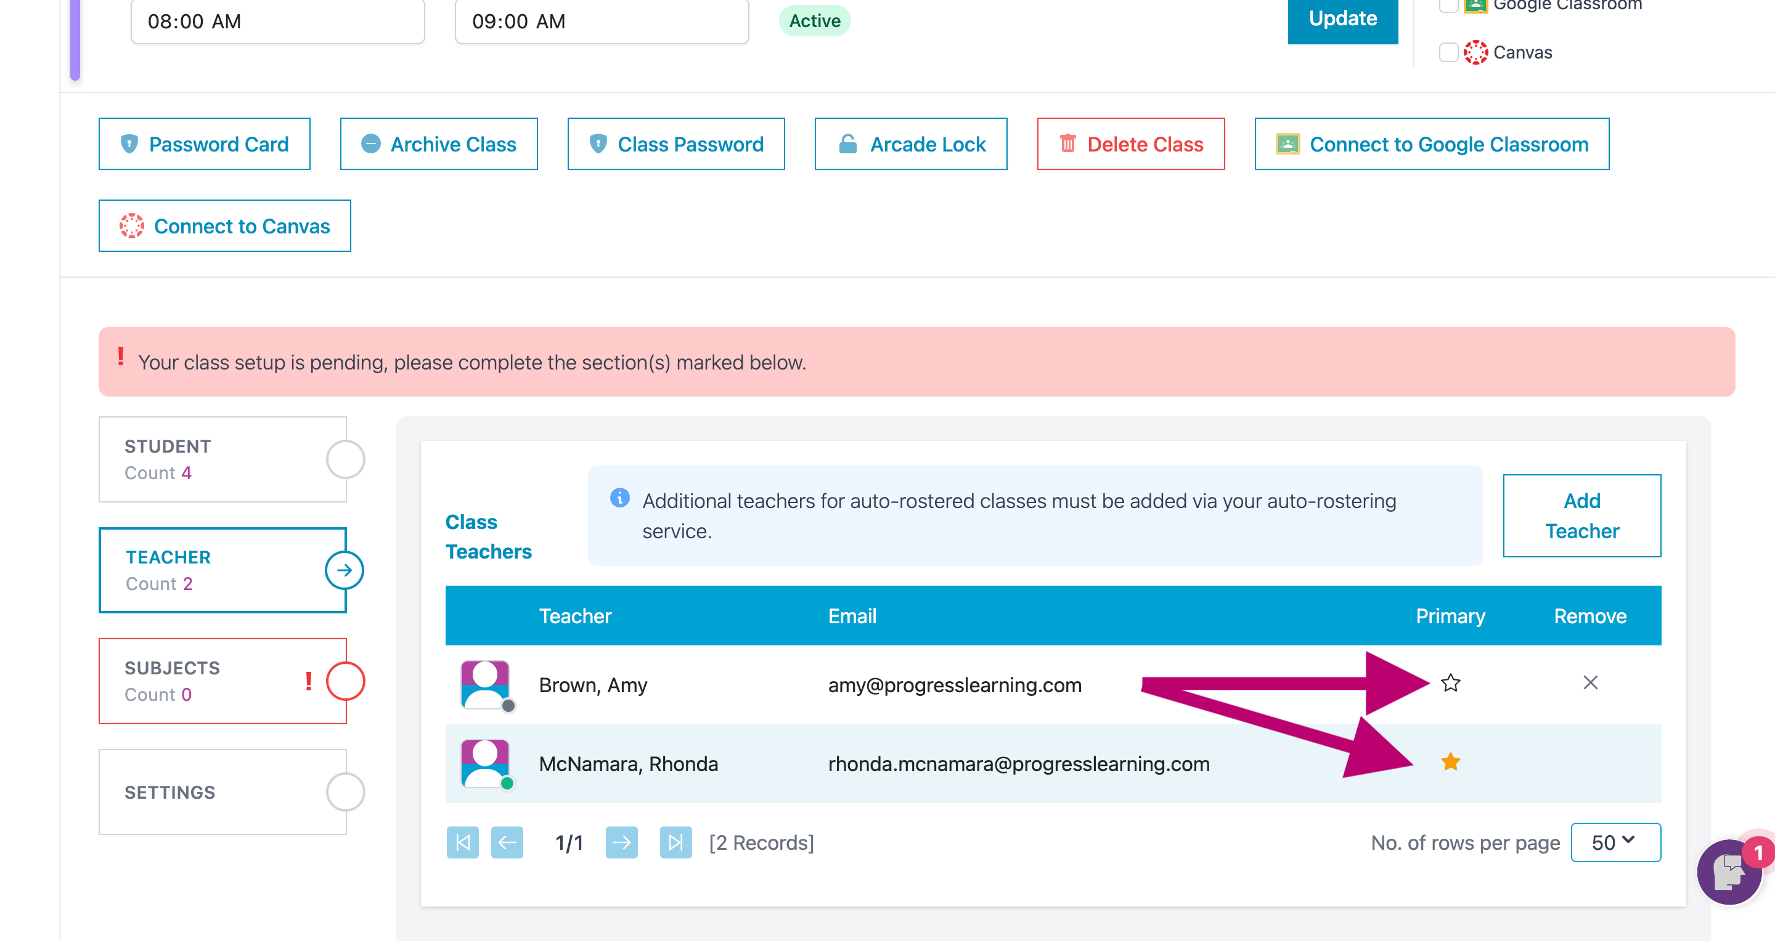Viewport: 1775px width, 941px height.
Task: Go to first page of teacher records
Action: tap(462, 842)
